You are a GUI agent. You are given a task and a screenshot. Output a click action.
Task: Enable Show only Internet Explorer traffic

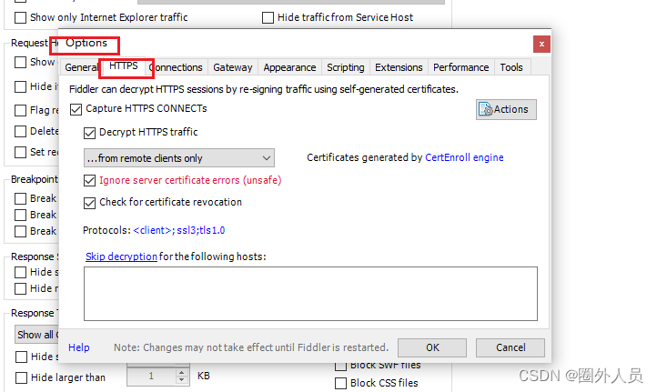pos(20,17)
